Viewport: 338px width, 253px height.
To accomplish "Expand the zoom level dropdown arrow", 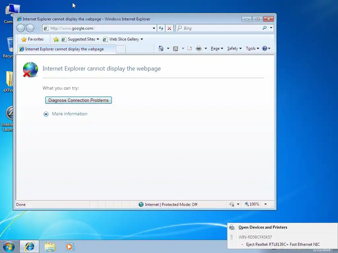I will click(x=266, y=204).
